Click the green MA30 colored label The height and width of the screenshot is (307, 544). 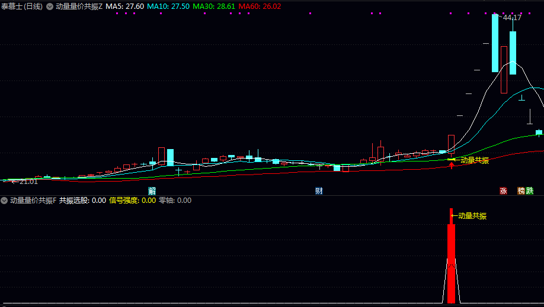coord(214,7)
